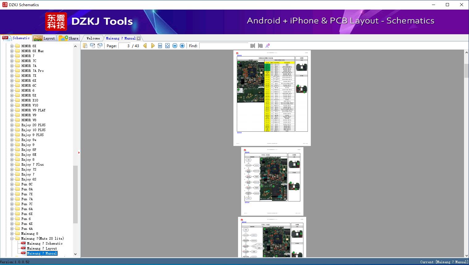
Task: Collapse the Maimang 7(Mate 20 lite) folder
Action: pos(12,238)
